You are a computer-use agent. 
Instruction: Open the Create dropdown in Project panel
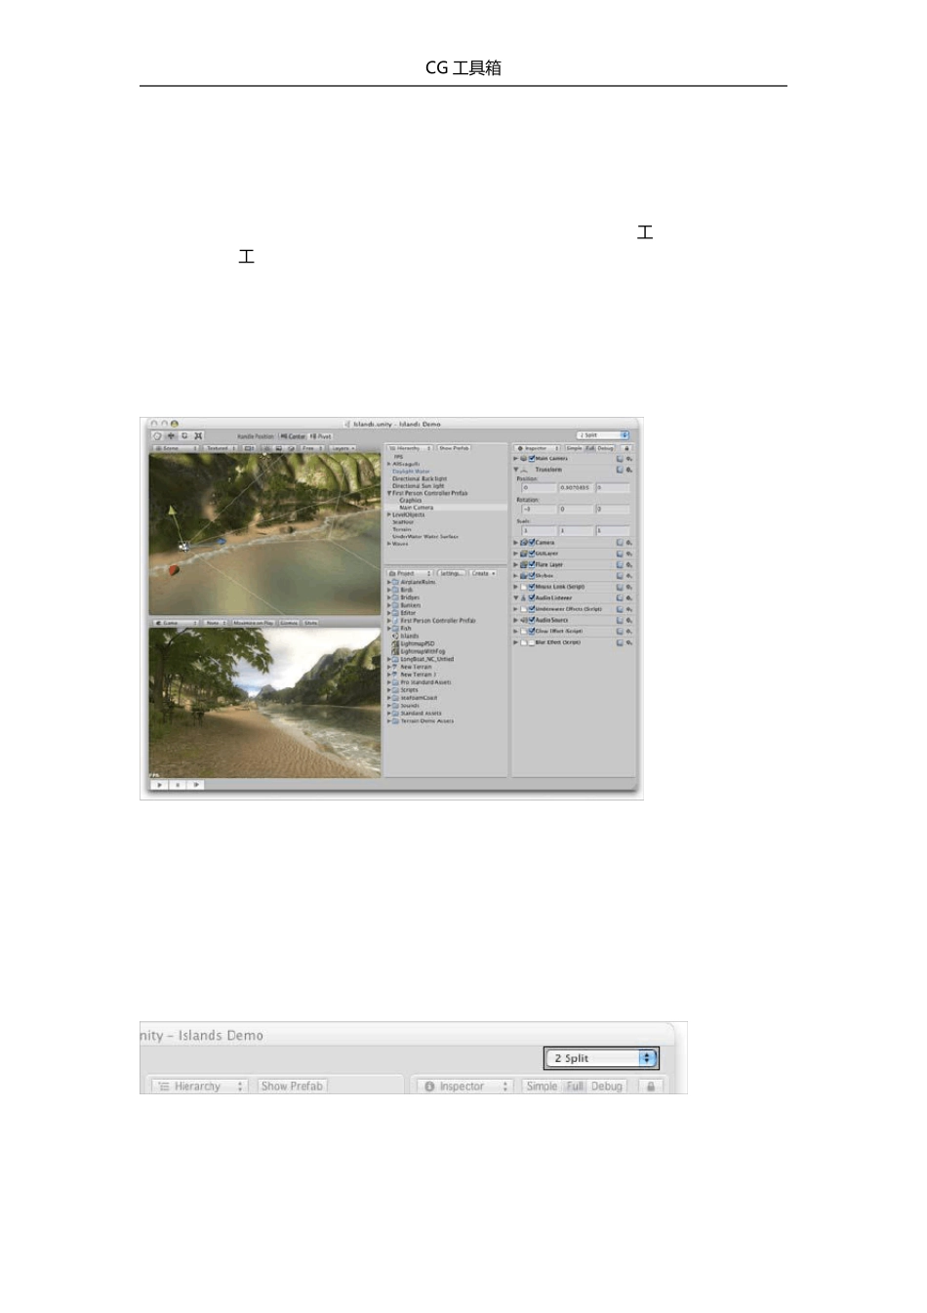coord(483,573)
